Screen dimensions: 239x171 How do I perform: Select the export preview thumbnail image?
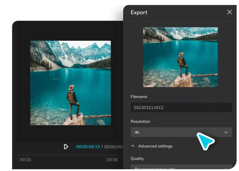[x=180, y=57]
